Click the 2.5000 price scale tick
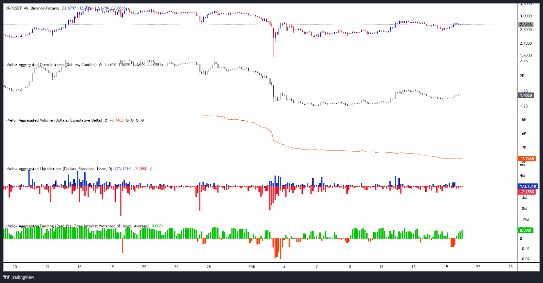The height and width of the screenshot is (283, 543). pyautogui.click(x=526, y=30)
